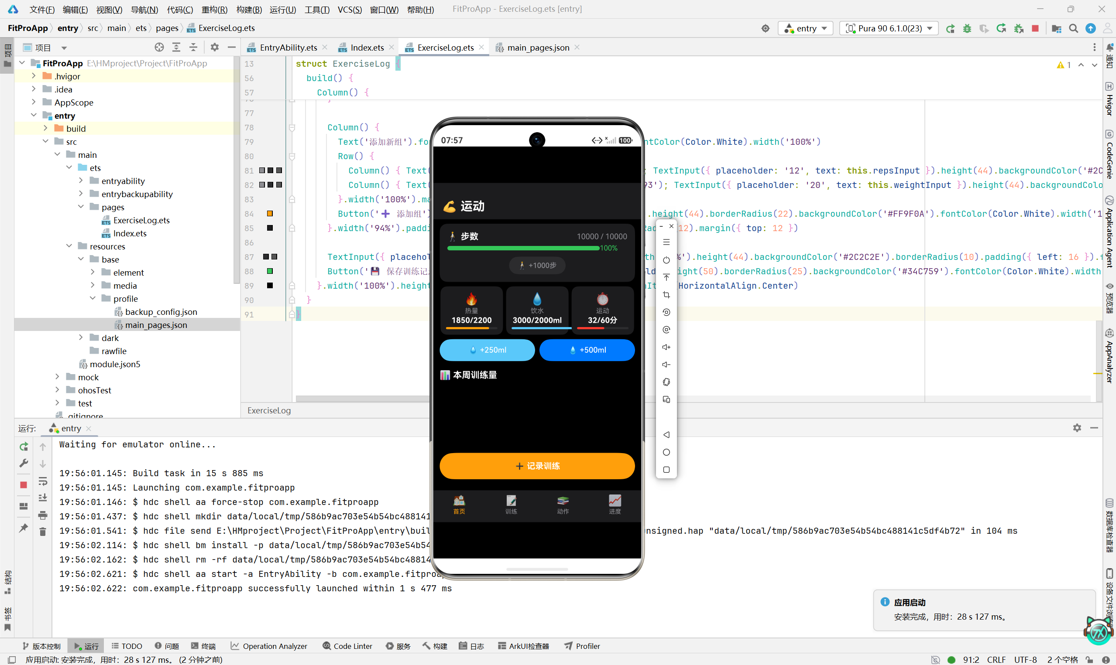Expand all in project panel toolbar

176,47
